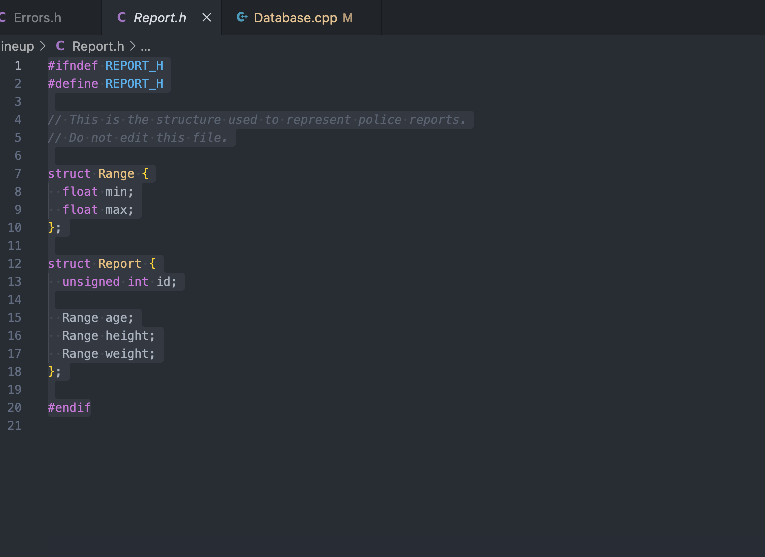Click the empty editor area below the code

(350, 490)
